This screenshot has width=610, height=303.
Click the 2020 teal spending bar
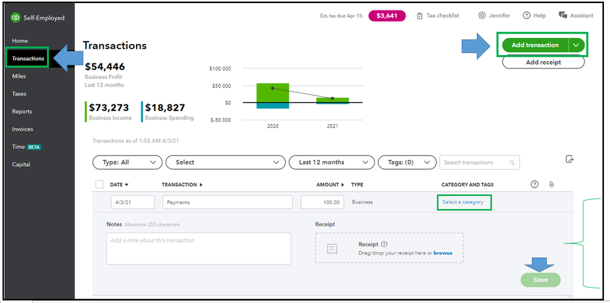point(272,106)
